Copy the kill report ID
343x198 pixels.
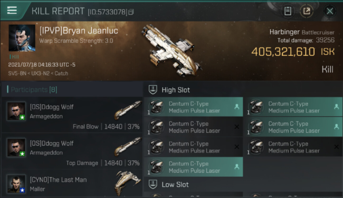tap(131, 12)
